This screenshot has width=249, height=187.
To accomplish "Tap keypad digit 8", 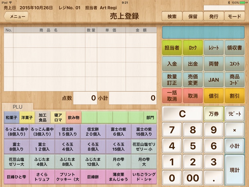I will [193, 130].
